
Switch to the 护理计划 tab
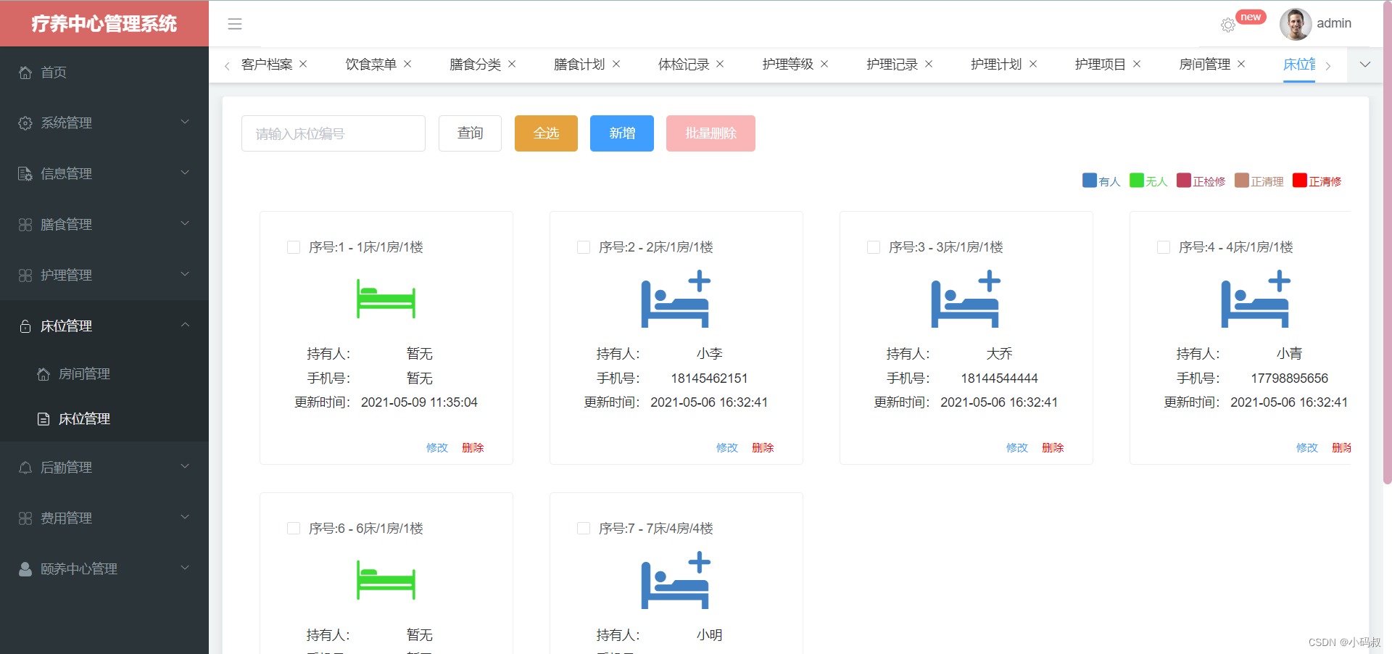(996, 65)
